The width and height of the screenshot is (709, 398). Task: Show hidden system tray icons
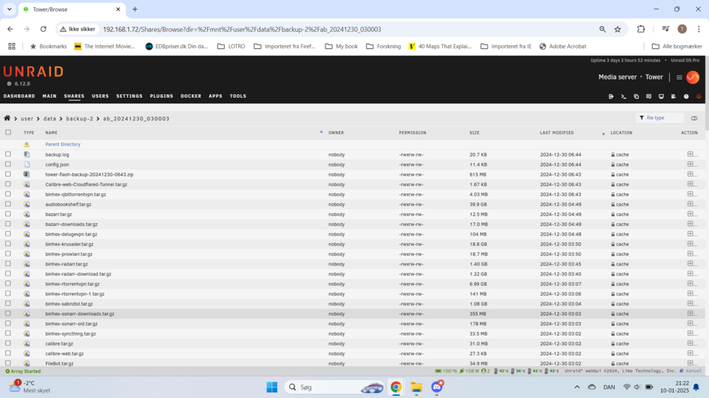577,387
